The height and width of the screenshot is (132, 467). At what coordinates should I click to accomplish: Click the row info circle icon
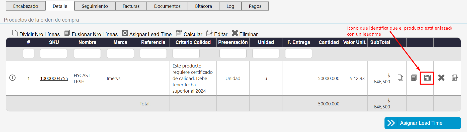coord(12,78)
